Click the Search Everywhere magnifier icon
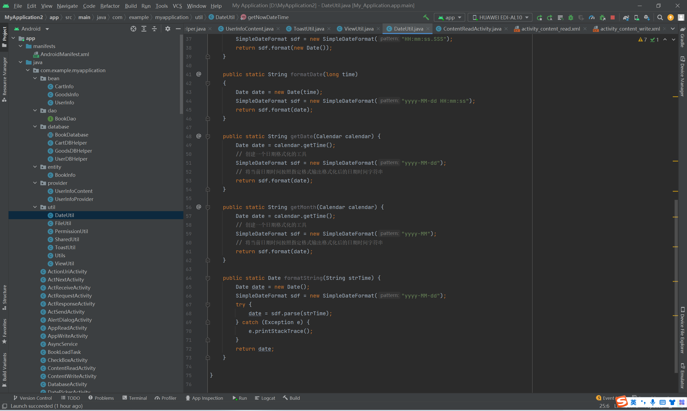This screenshot has width=687, height=411. (x=660, y=17)
